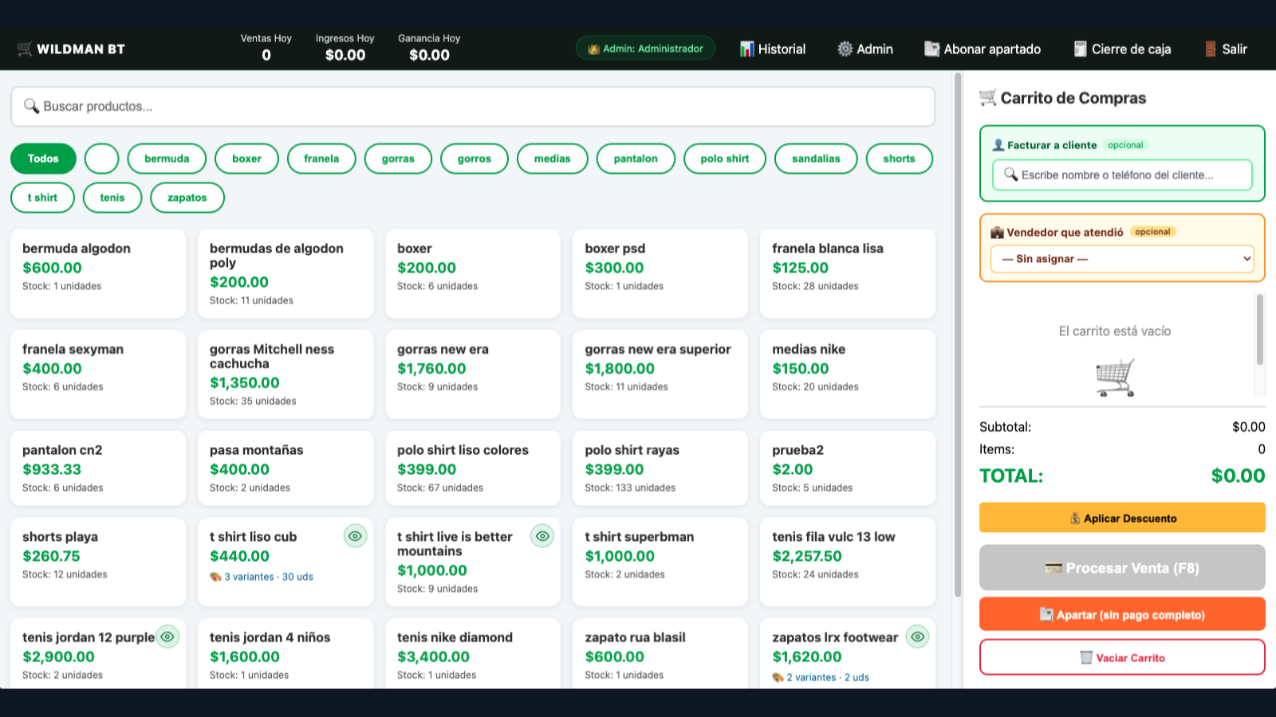
Task: Click the WILDMAN BT cart logo icon
Action: (25, 49)
